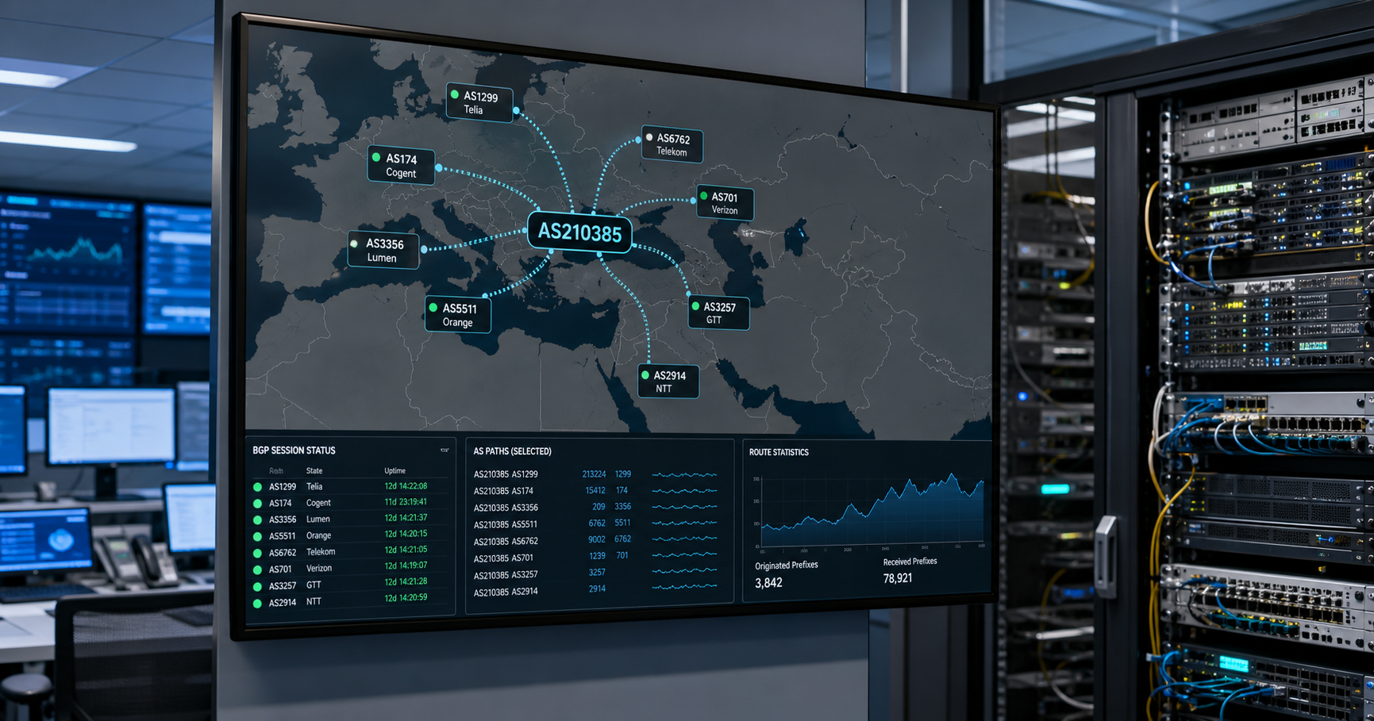Click the AS3257 GTT status dot on the map
The height and width of the screenshot is (721, 1374).
(695, 306)
